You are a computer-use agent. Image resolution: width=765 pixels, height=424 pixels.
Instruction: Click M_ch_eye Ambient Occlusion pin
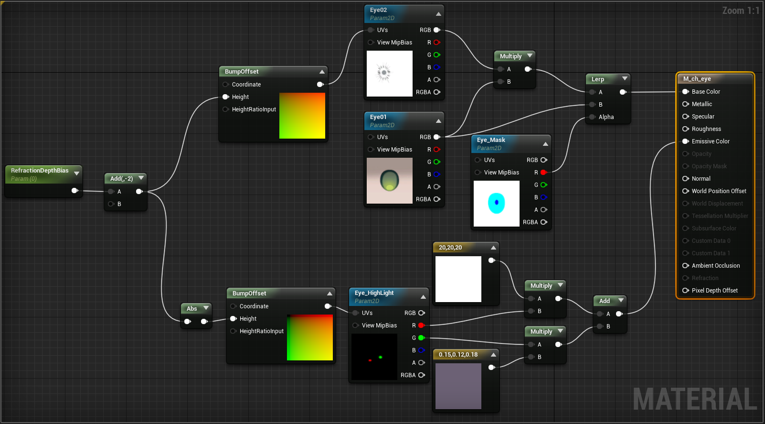tap(686, 266)
